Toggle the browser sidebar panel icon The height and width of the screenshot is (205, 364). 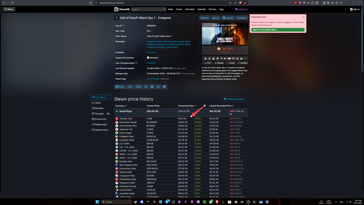pyautogui.click(x=324, y=3)
